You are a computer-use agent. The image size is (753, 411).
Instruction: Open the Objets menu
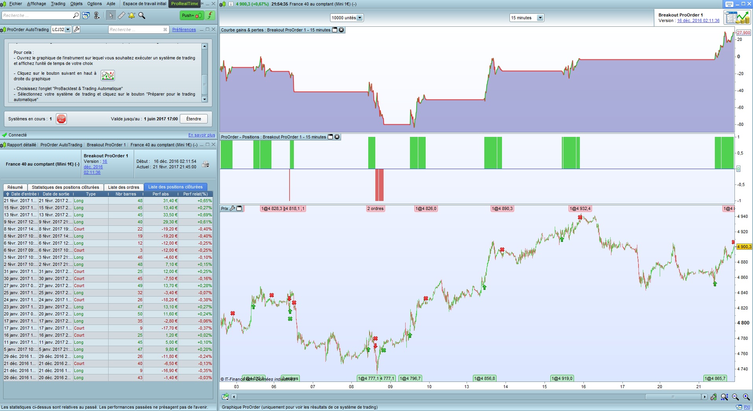(x=76, y=4)
